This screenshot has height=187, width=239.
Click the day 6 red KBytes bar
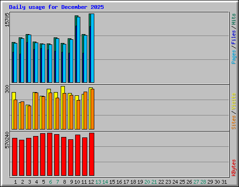point(50,154)
